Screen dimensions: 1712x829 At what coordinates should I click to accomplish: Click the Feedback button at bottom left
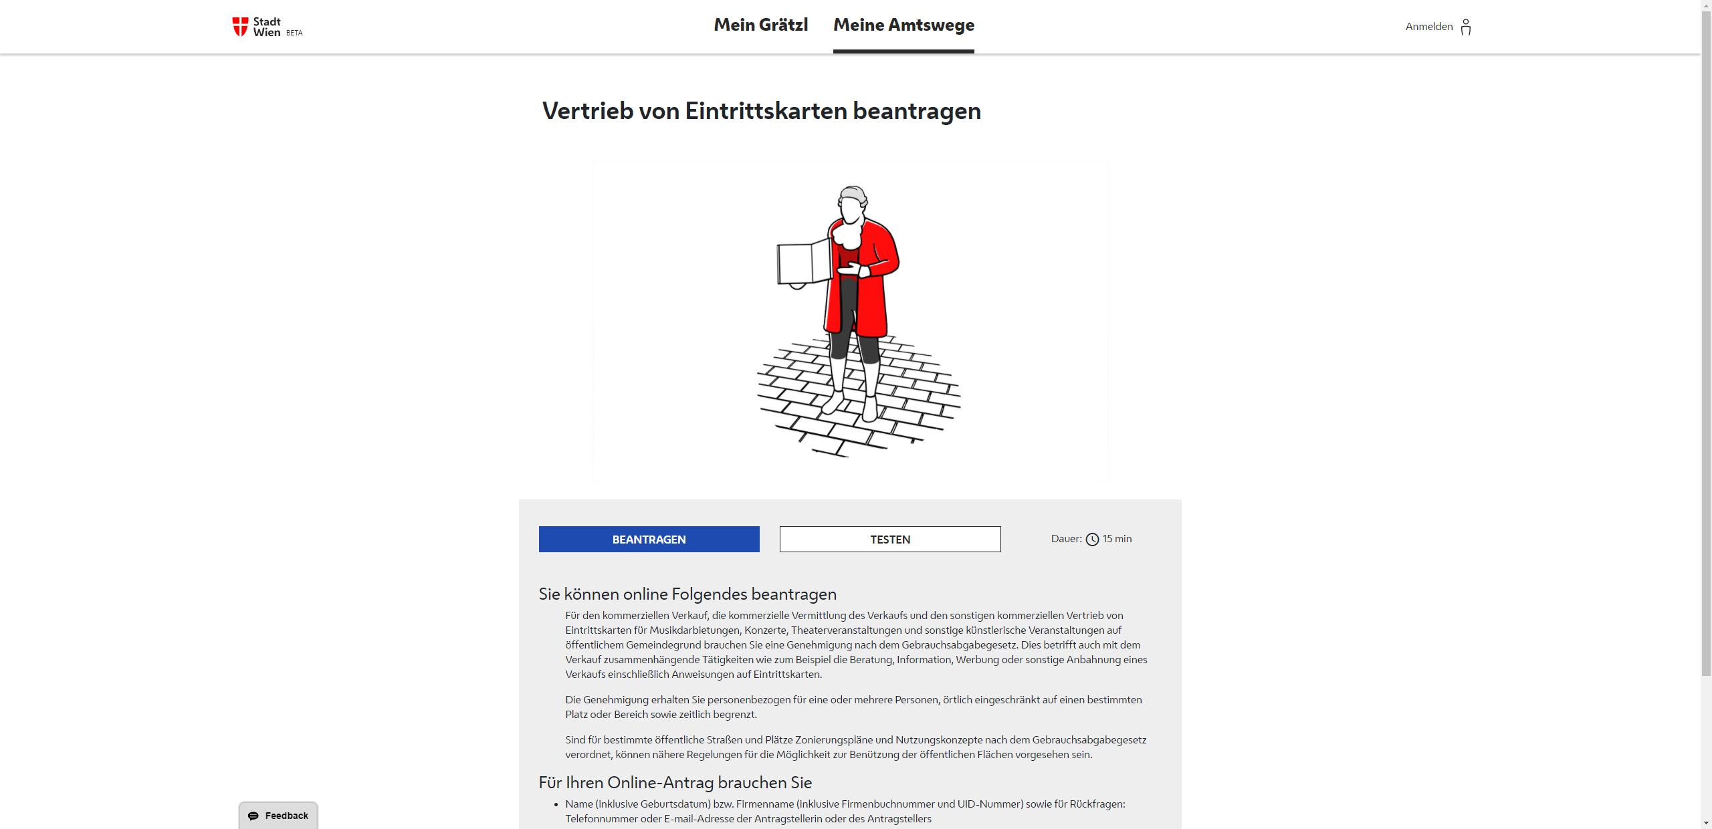pos(275,816)
